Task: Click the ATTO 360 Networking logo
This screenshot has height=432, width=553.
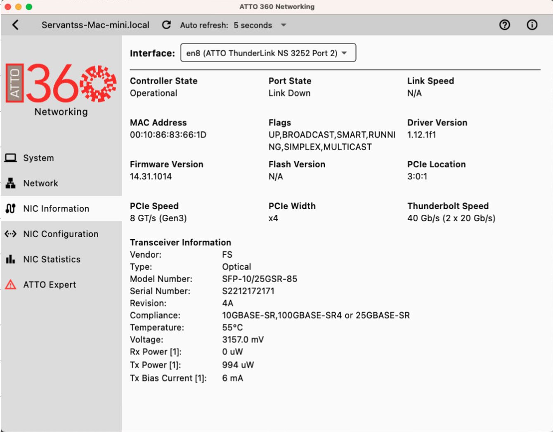Action: click(61, 89)
